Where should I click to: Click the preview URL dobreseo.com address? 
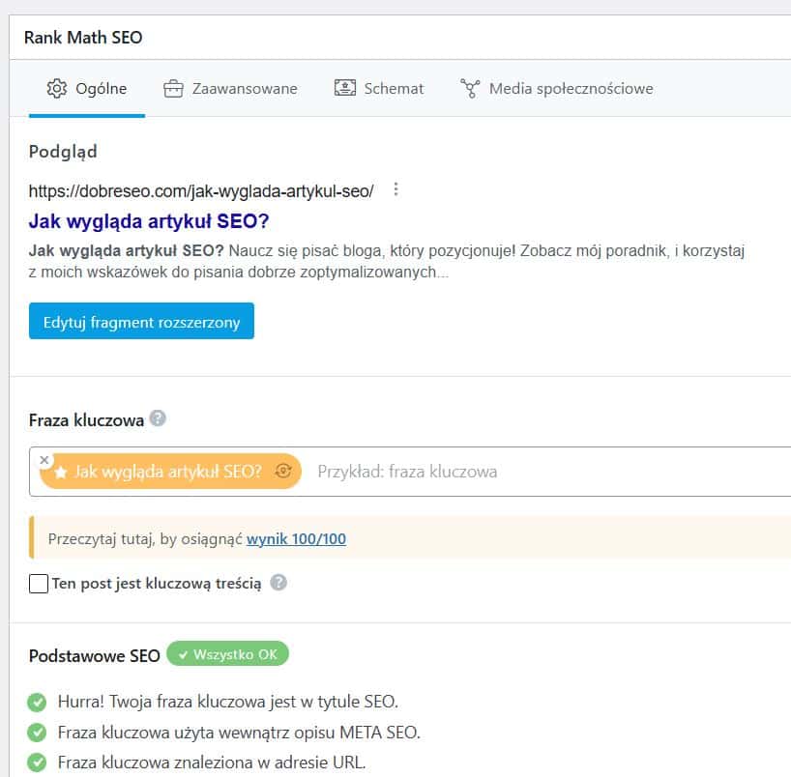tap(200, 191)
